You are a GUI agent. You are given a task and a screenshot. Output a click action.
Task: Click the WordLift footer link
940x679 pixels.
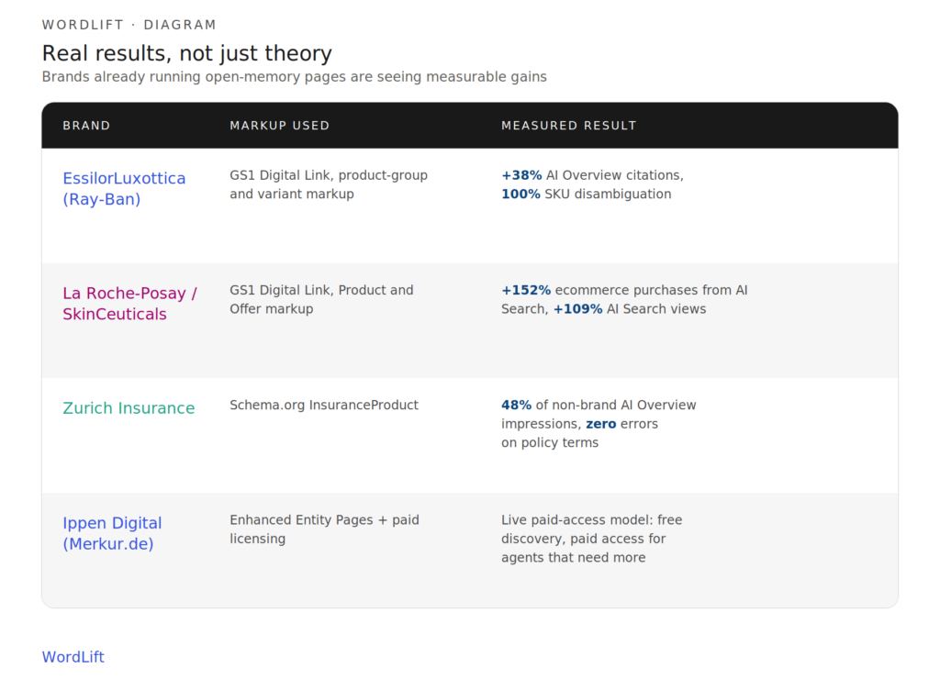[x=73, y=657]
